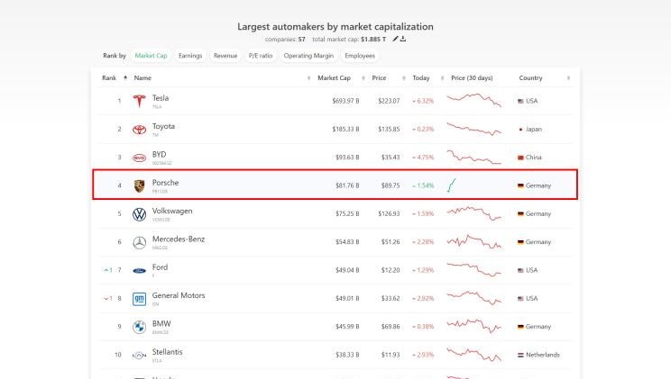
Task: Click the Germany flag in Mercedes-Benz row
Action: tap(520, 242)
